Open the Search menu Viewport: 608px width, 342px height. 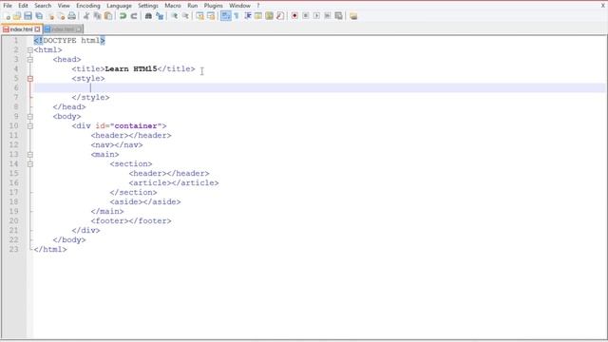coord(43,6)
